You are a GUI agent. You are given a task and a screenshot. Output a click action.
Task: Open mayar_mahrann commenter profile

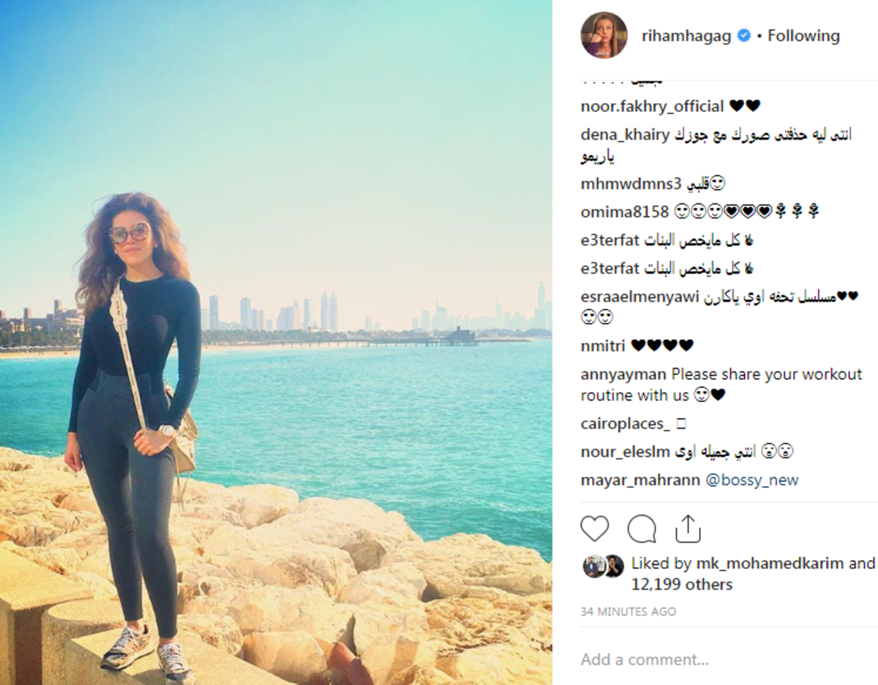[641, 480]
